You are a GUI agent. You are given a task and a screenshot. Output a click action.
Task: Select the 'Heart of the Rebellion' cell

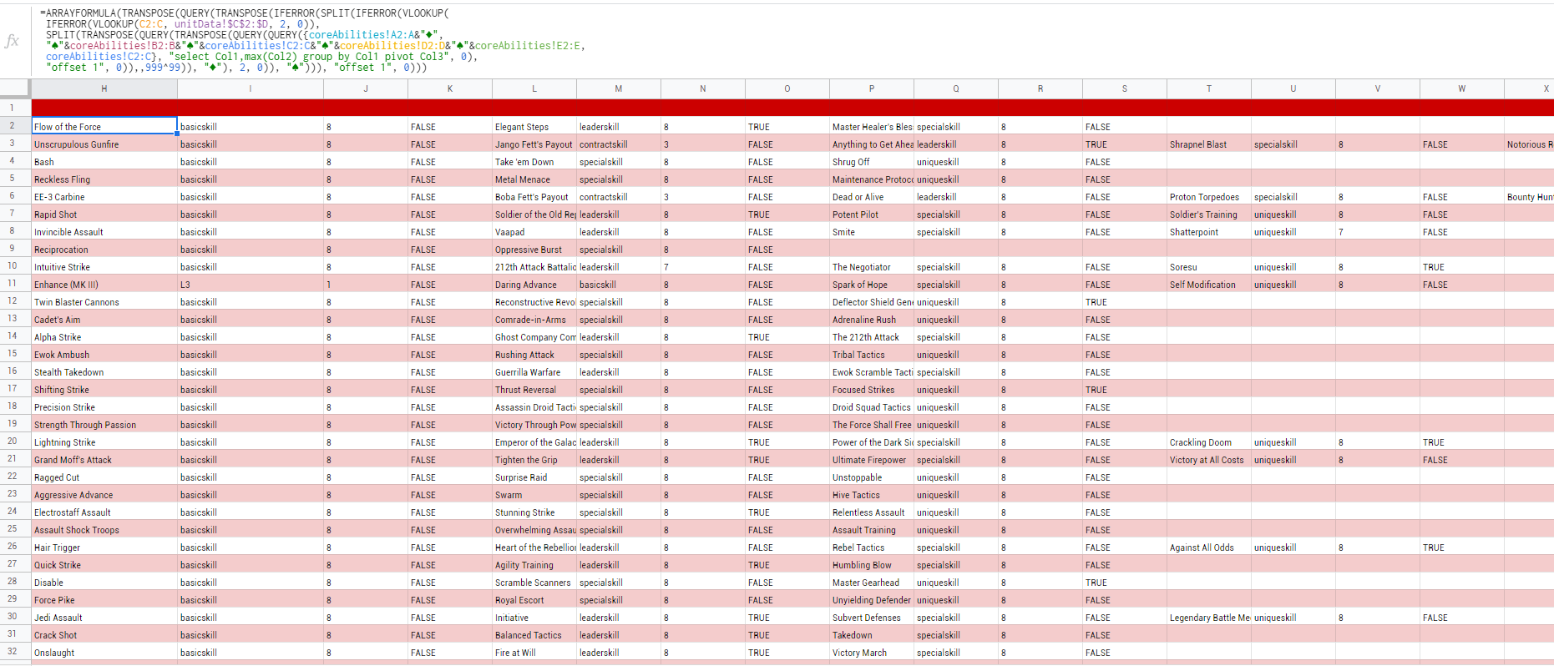pos(534,547)
